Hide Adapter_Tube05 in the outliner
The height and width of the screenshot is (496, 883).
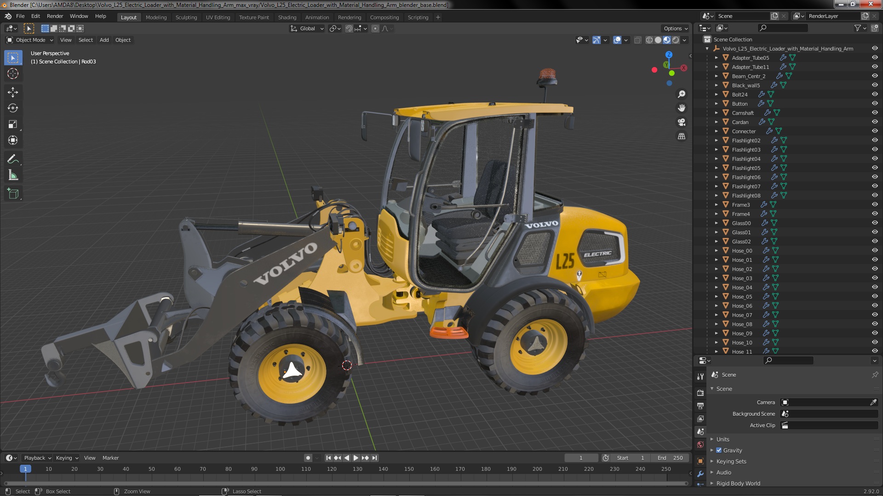(874, 58)
